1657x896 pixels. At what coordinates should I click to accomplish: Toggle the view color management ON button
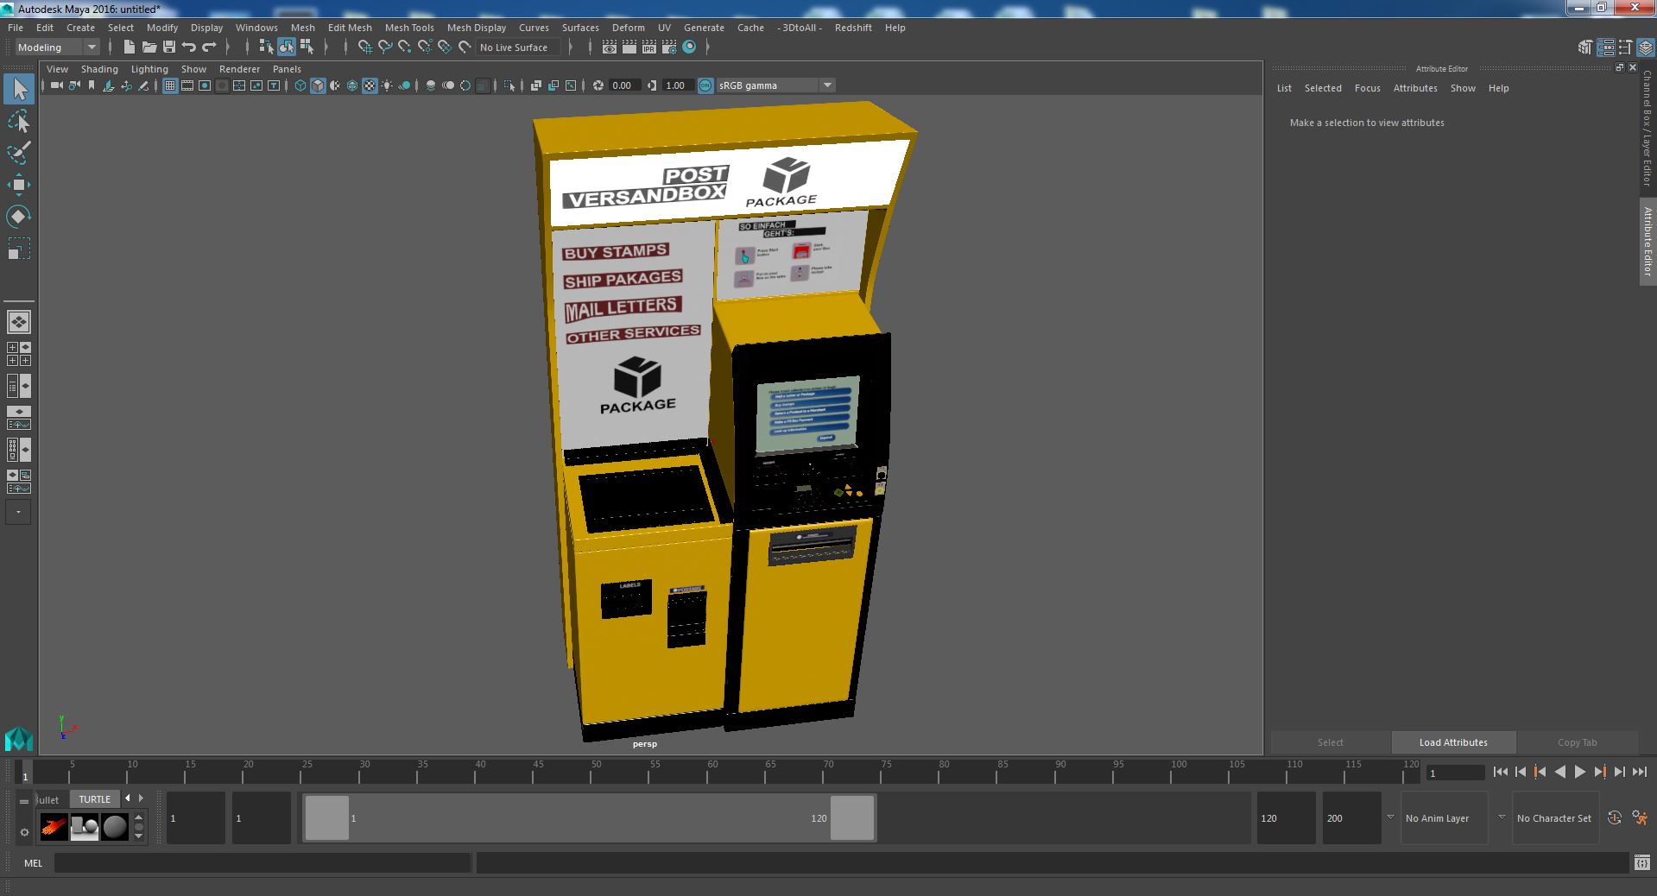tap(705, 85)
